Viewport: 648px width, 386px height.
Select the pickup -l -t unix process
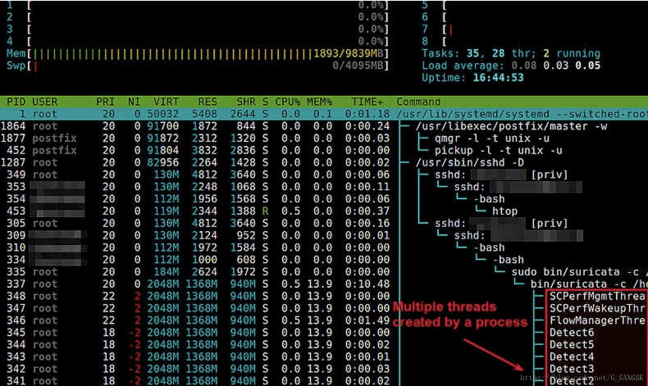pyautogui.click(x=499, y=150)
